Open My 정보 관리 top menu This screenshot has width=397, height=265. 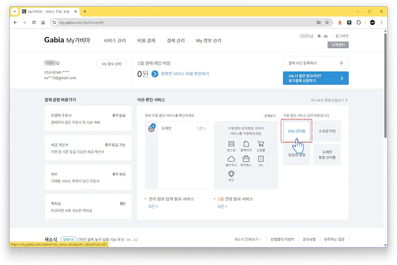point(209,40)
